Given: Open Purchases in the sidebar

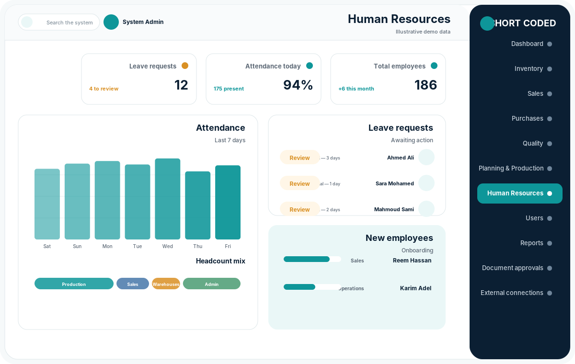Looking at the screenshot, I should coord(520,118).
